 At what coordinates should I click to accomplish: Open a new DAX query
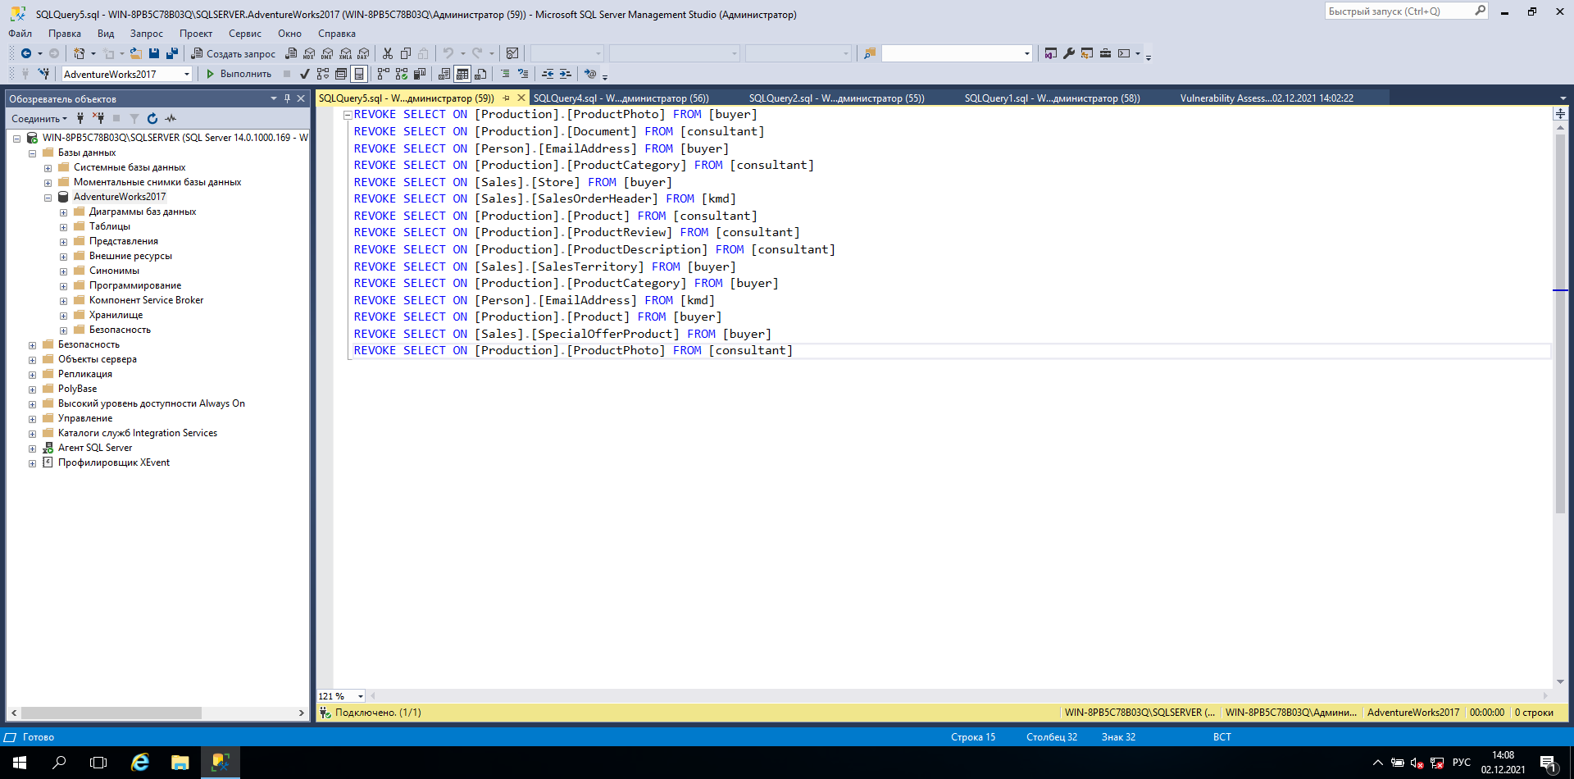[x=363, y=53]
